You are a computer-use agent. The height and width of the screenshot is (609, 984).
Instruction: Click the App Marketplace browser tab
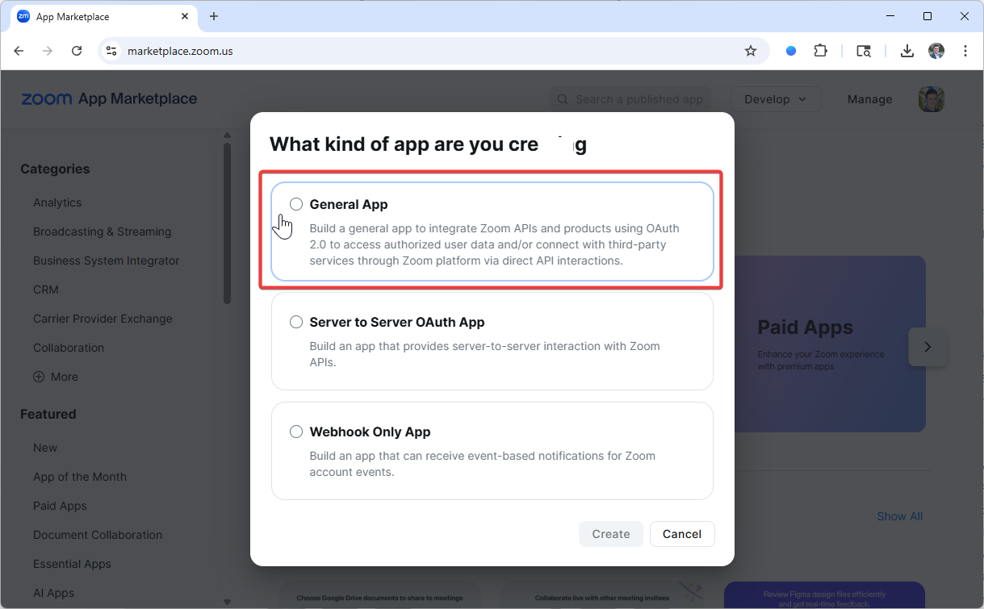(104, 16)
